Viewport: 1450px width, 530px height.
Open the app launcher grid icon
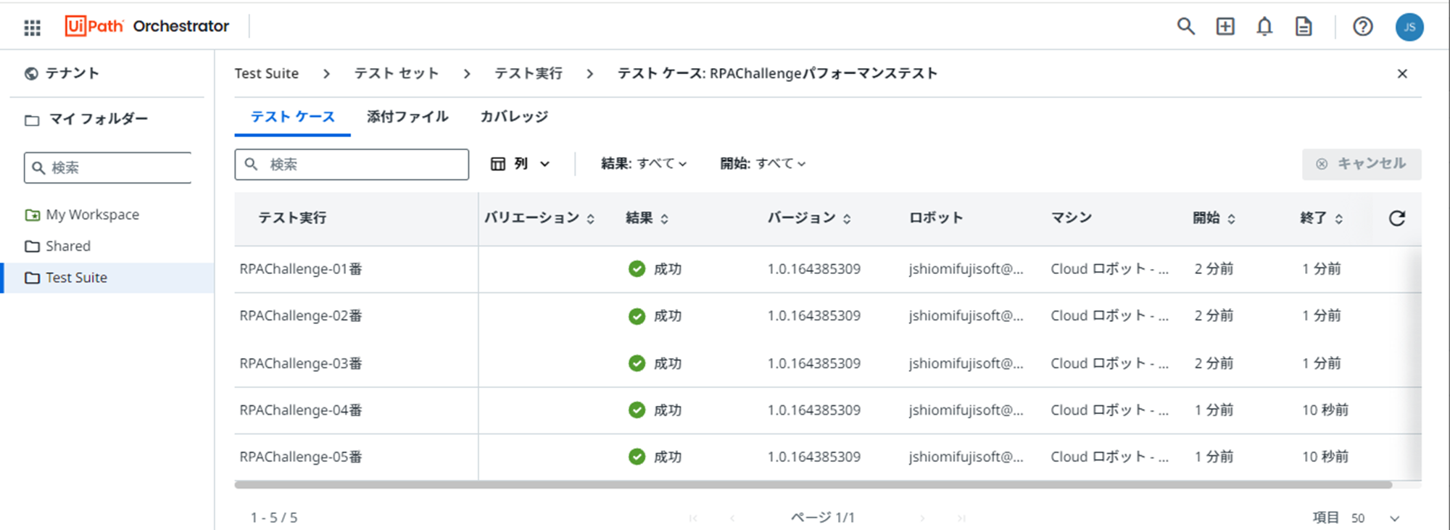tap(32, 28)
